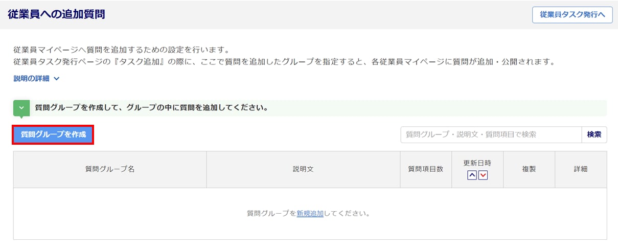Click the green 質問グループを作成して hint message
This screenshot has width=618, height=249.
(x=152, y=108)
